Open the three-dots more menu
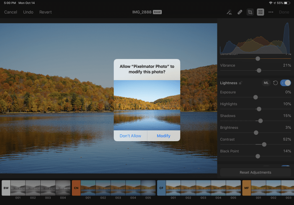This screenshot has height=205, width=294. click(271, 12)
